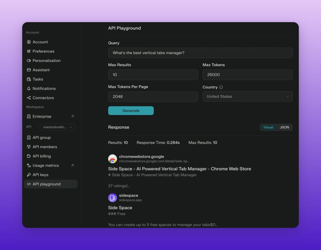
Task: Click the Max Results field
Action: tap(153, 75)
